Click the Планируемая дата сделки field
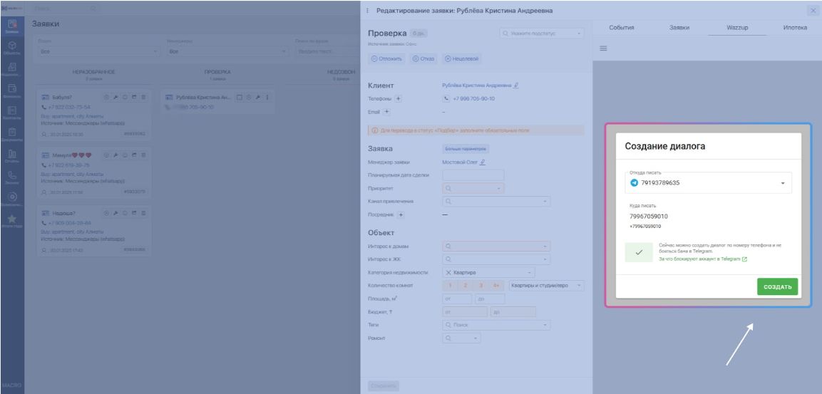The image size is (822, 394). [x=473, y=175]
